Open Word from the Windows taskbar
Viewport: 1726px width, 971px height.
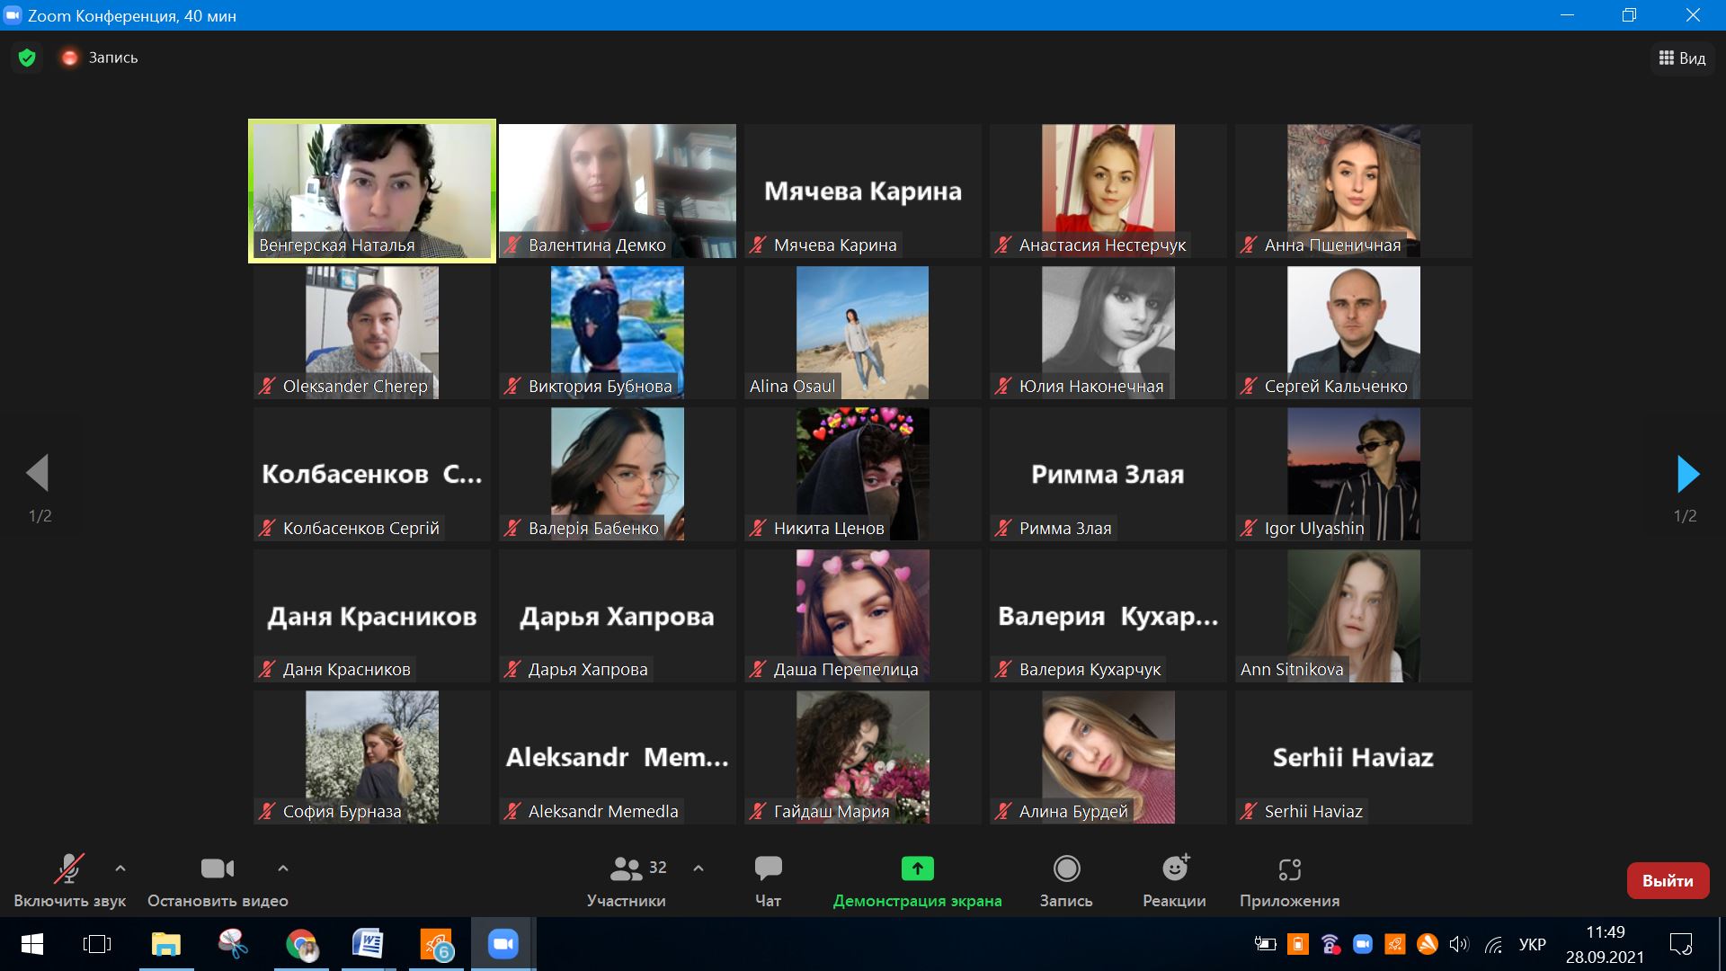368,944
